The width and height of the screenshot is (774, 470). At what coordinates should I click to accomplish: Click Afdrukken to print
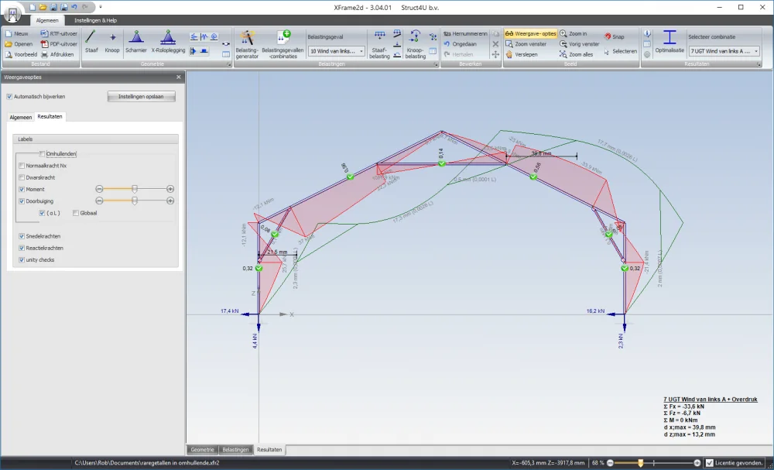(57, 54)
